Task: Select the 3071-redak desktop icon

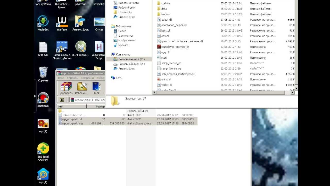Action: click(x=80, y=49)
